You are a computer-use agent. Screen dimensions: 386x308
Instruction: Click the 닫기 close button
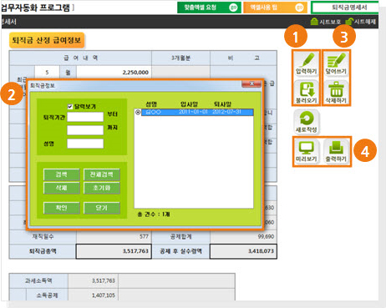pyautogui.click(x=102, y=208)
